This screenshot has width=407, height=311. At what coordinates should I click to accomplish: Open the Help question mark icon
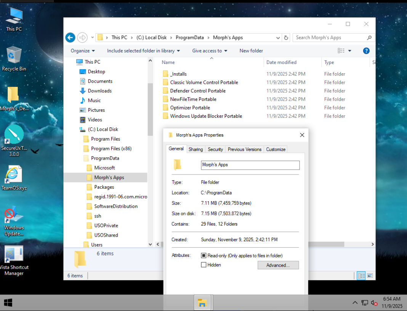click(x=366, y=51)
